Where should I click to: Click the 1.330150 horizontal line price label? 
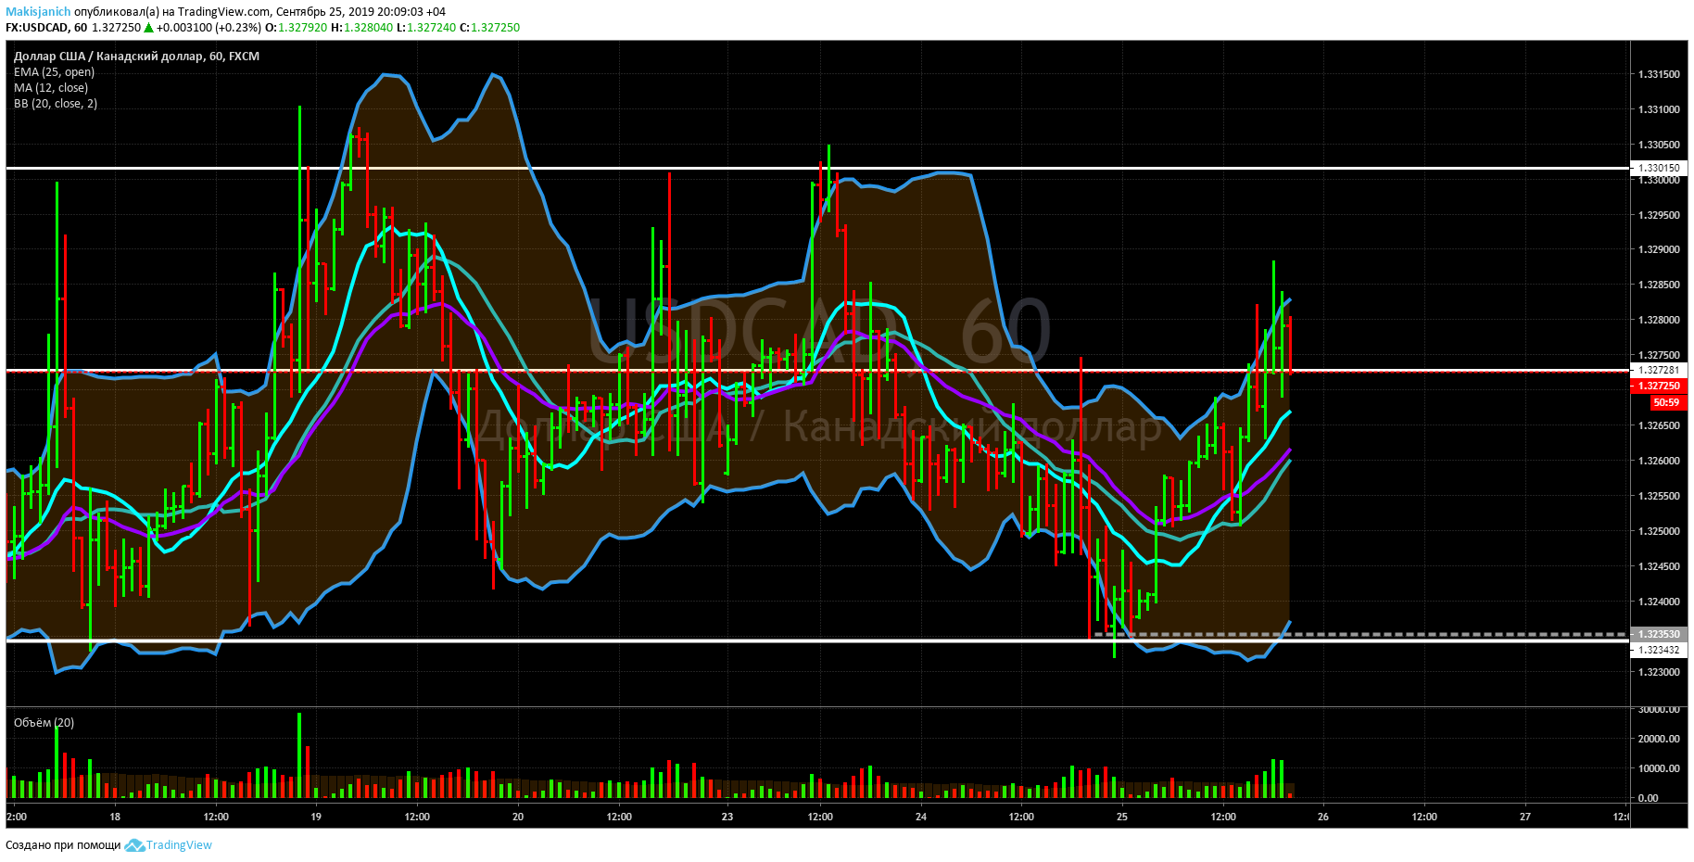[x=1659, y=169]
